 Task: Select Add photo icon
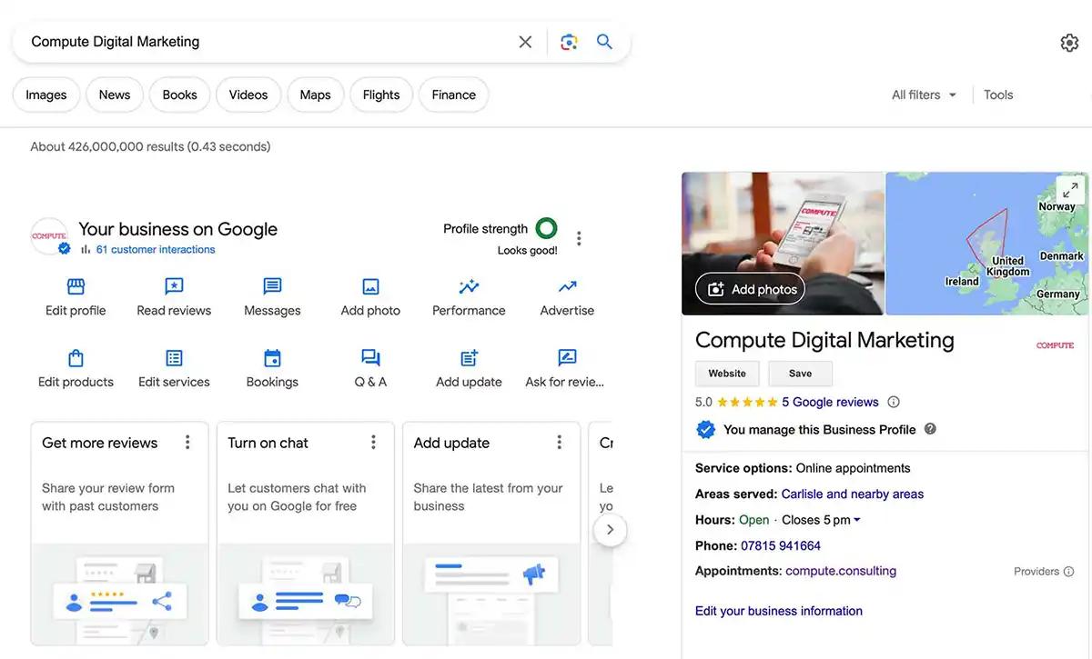(x=370, y=287)
